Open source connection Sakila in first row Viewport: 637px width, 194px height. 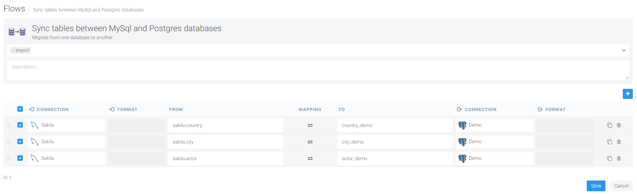pyautogui.click(x=67, y=125)
